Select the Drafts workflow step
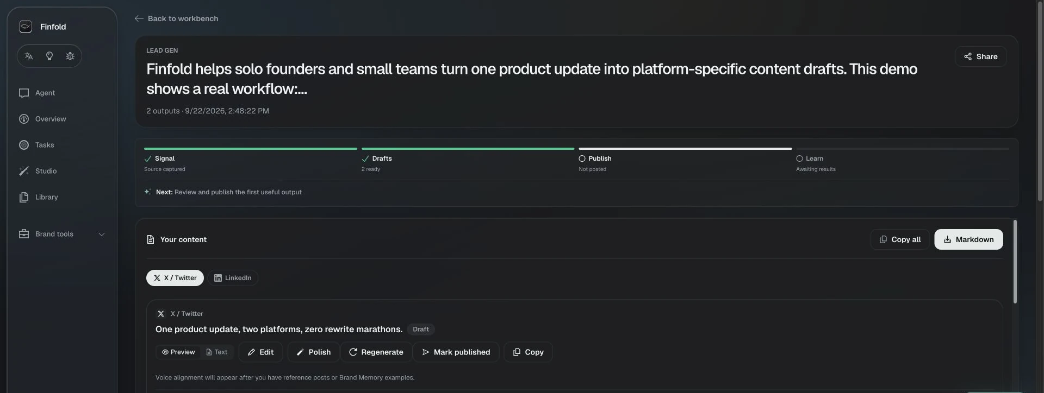Image resolution: width=1044 pixels, height=393 pixels. [468, 160]
